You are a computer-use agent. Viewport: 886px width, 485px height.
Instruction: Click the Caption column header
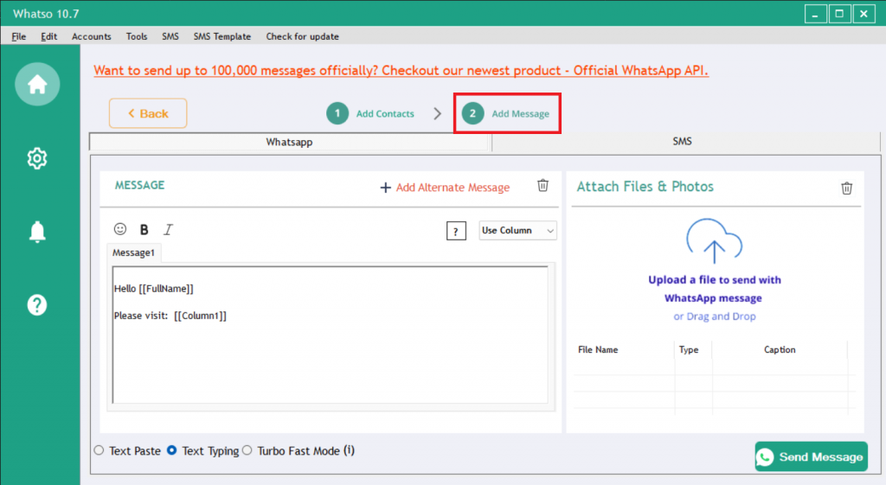[x=780, y=349]
